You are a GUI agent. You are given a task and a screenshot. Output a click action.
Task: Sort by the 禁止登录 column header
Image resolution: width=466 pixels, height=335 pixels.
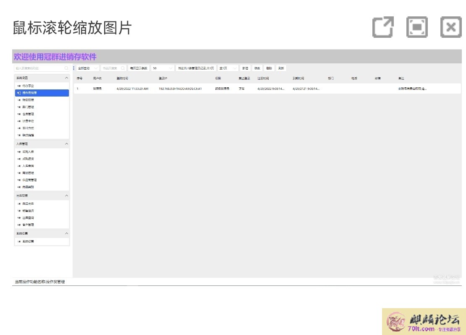244,79
